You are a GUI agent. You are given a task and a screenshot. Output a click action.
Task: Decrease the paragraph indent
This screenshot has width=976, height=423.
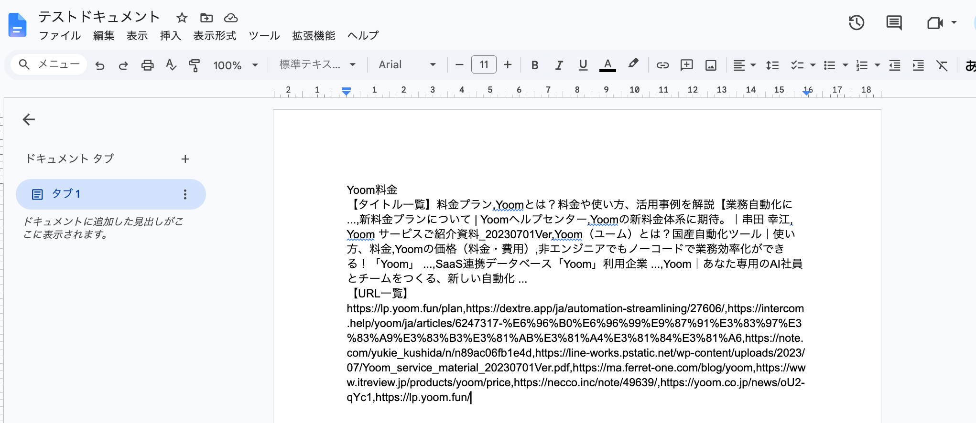tap(895, 65)
